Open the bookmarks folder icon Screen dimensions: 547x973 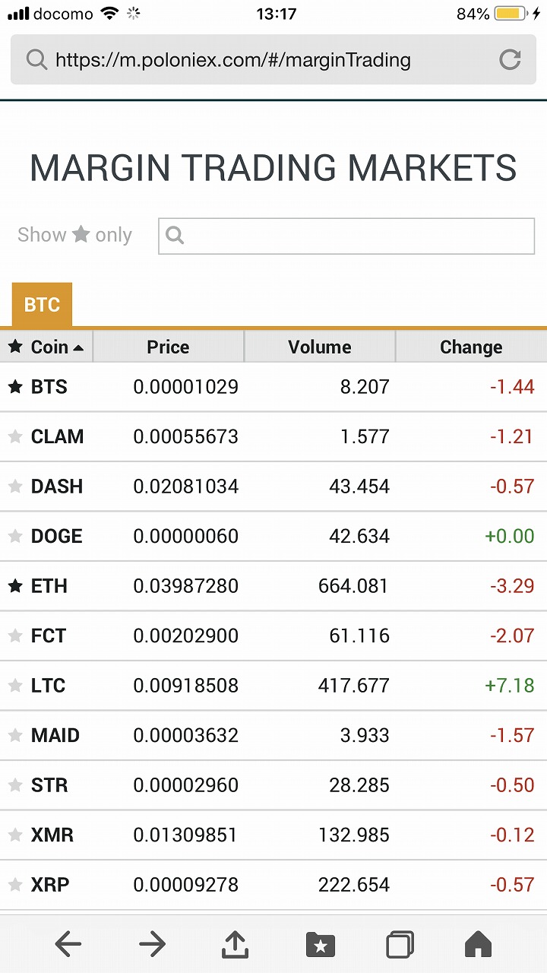pos(320,945)
